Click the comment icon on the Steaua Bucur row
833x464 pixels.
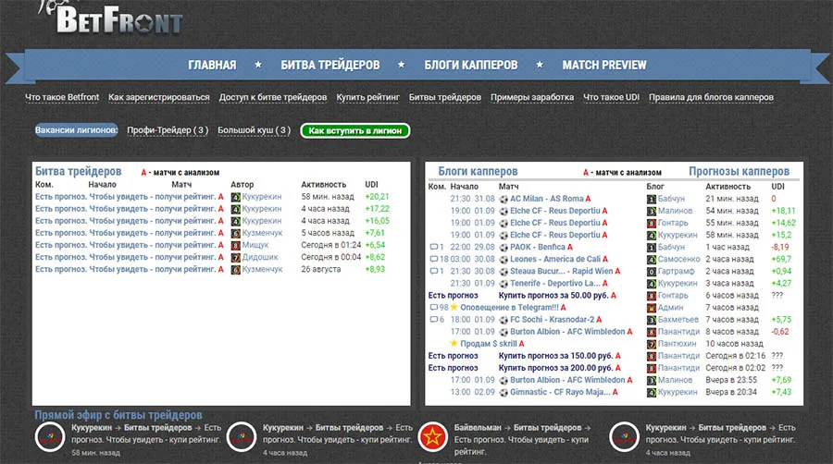pyautogui.click(x=433, y=272)
